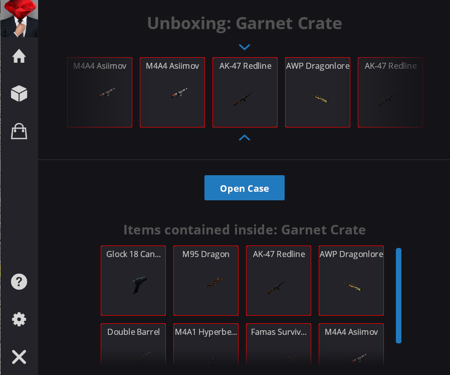Click the blue down chevron above roulette
The image size is (450, 375).
point(245,47)
